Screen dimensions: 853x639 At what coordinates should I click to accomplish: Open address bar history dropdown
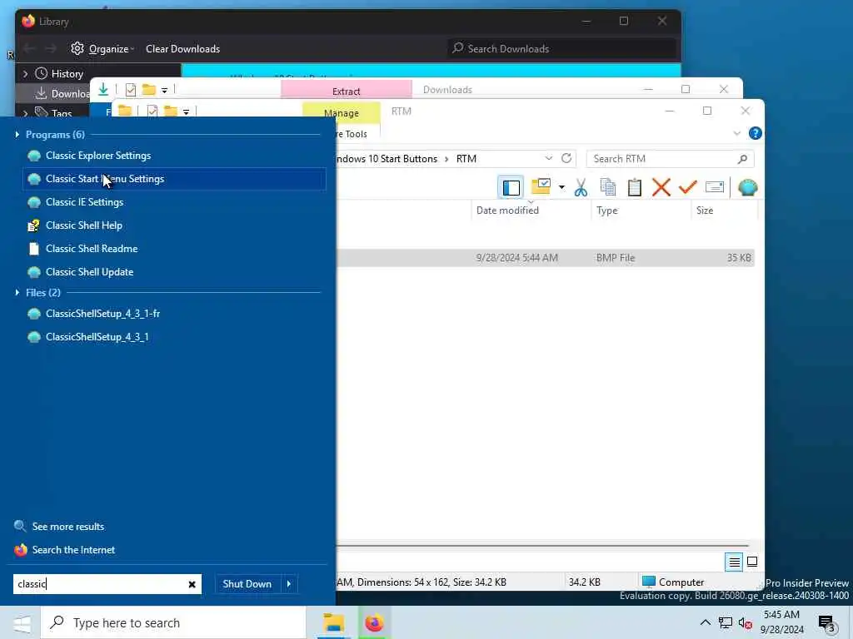click(x=548, y=158)
